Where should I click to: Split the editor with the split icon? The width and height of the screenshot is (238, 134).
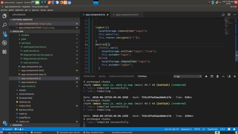coord(229,15)
